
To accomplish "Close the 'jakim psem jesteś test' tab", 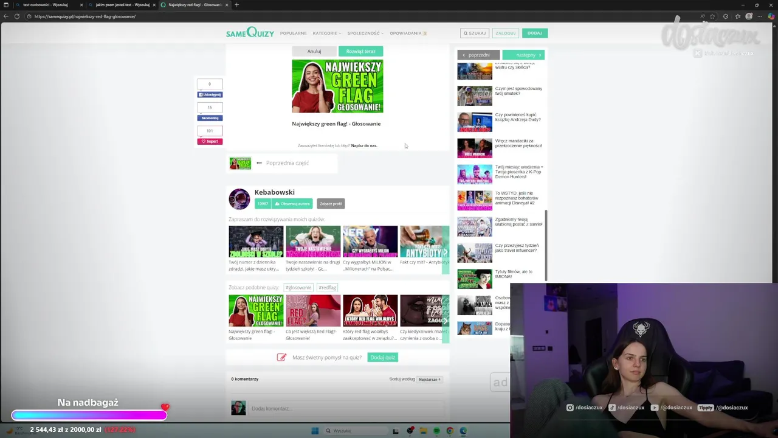I will (x=154, y=5).
